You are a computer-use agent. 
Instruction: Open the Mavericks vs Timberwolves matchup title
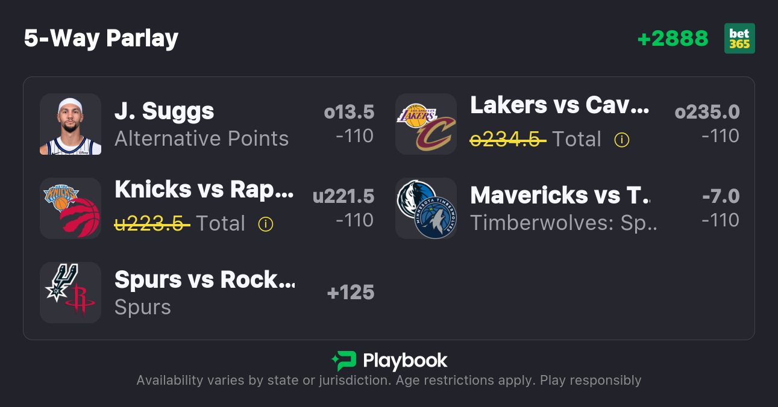pyautogui.click(x=560, y=196)
